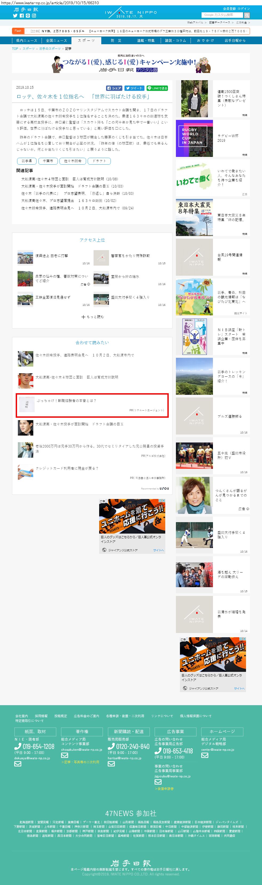Open 五十嵐（盛岡市役所）初V sumo thumbnail
The width and height of the screenshot is (262, 885).
click(x=194, y=456)
